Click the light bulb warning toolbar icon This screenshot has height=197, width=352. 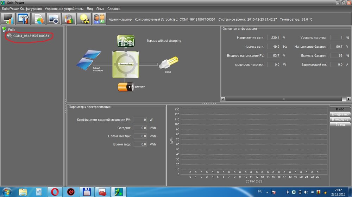(84, 19)
